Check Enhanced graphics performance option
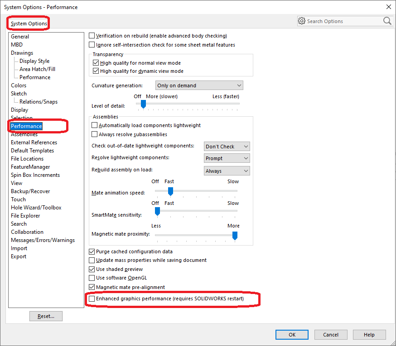This screenshot has width=396, height=346. coord(92,299)
